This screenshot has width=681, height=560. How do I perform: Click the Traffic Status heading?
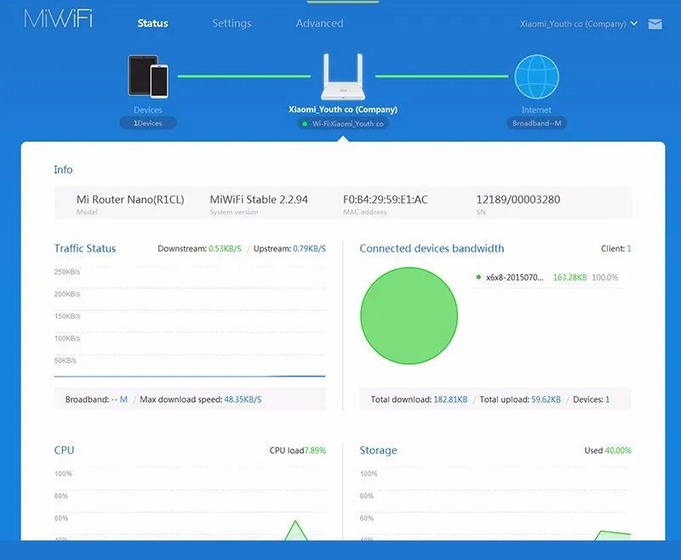point(85,248)
